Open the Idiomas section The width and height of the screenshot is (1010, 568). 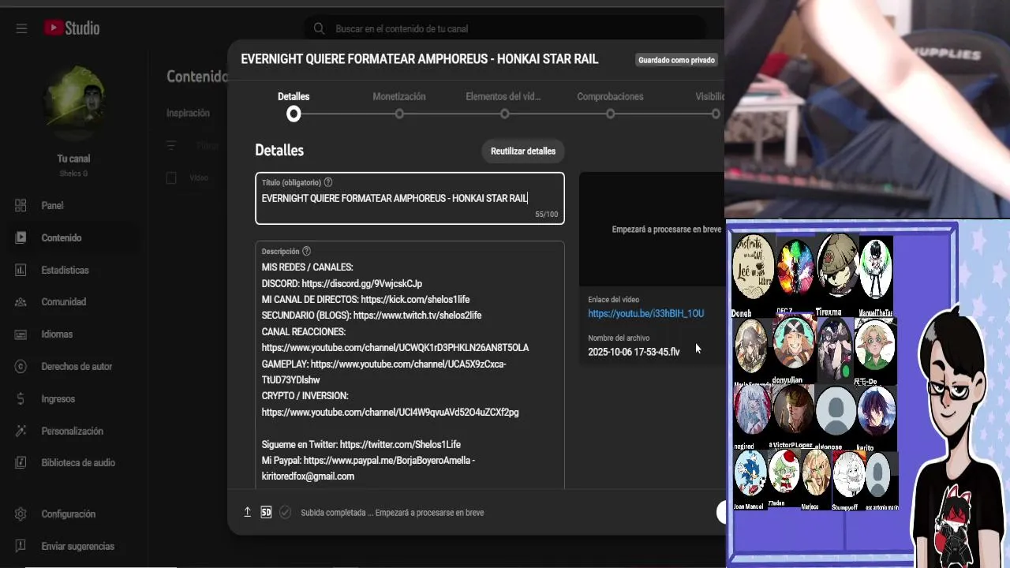[57, 334]
